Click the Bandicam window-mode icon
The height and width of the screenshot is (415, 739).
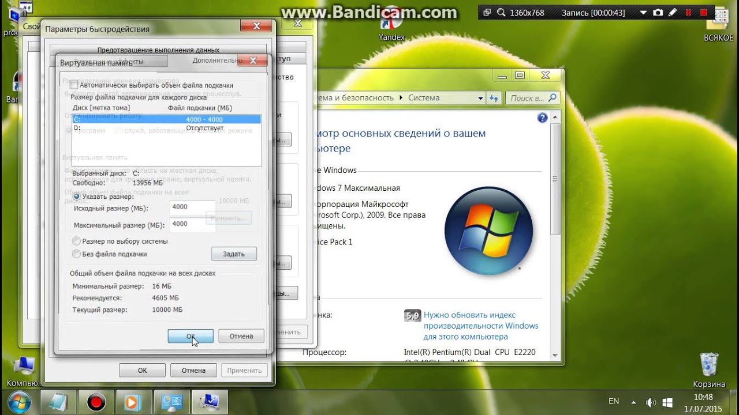pyautogui.click(x=487, y=13)
